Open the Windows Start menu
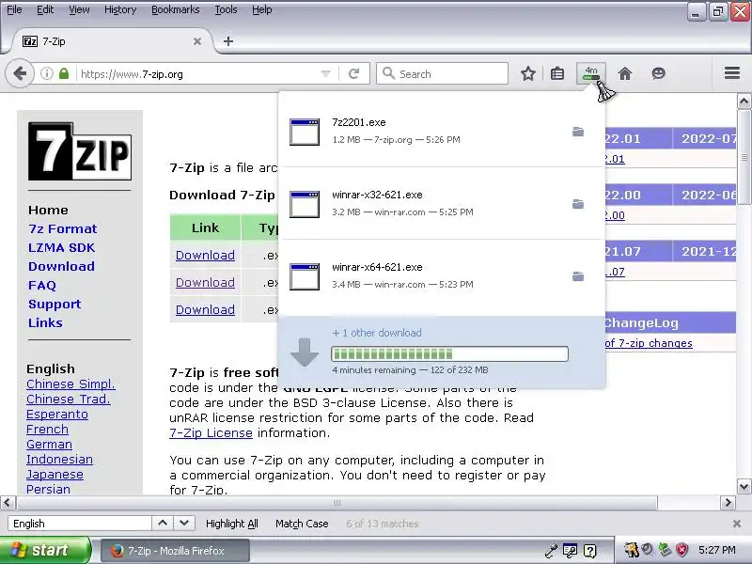Viewport: 752px width, 564px height. click(x=45, y=550)
